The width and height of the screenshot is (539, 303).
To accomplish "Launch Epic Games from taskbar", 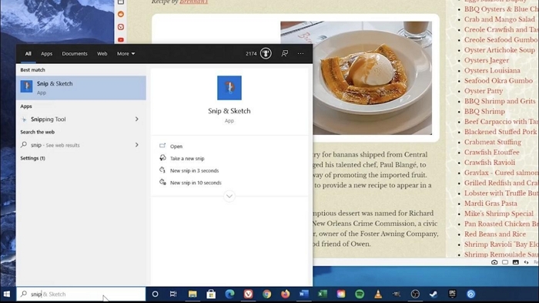I will (453, 294).
